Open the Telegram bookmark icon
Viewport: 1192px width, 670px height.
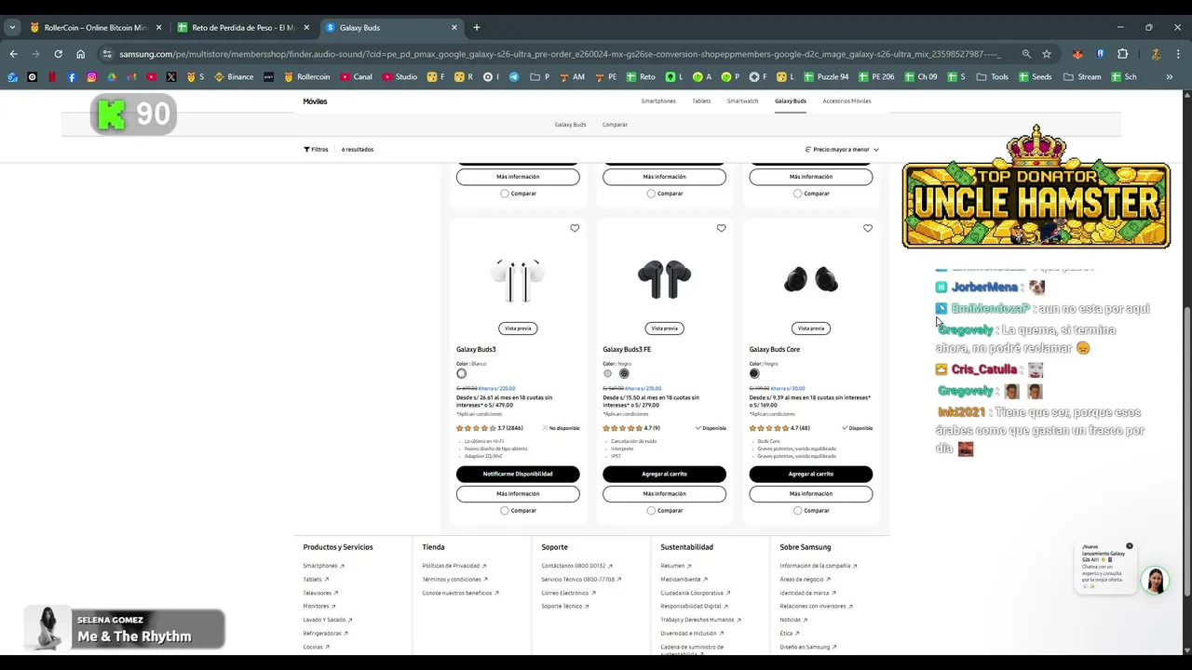tap(513, 77)
